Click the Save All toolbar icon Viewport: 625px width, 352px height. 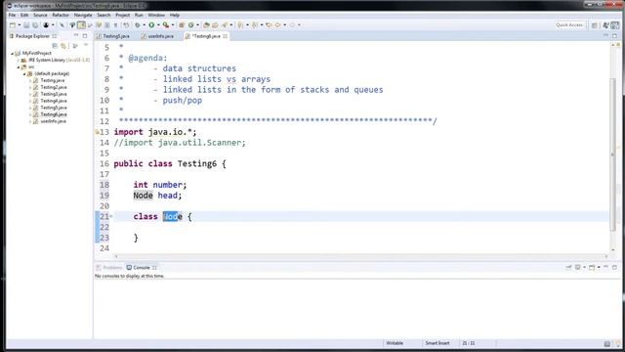coord(35,24)
